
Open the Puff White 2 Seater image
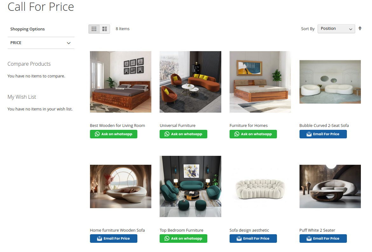click(x=330, y=186)
